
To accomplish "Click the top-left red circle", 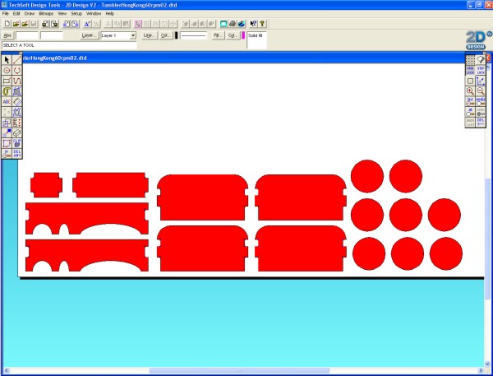I will (367, 176).
